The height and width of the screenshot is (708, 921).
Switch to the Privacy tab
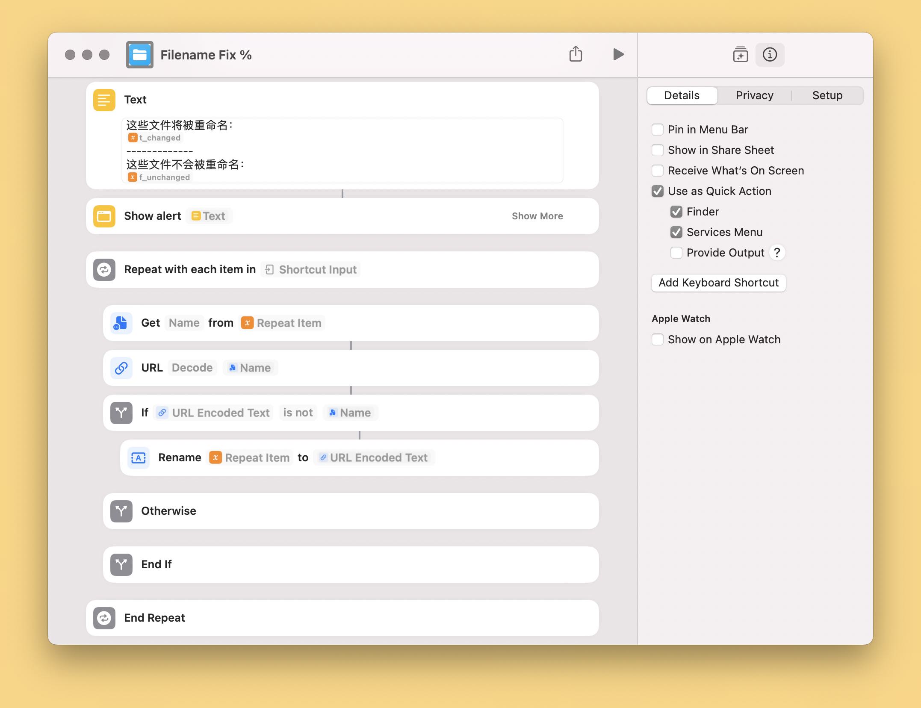tap(754, 95)
